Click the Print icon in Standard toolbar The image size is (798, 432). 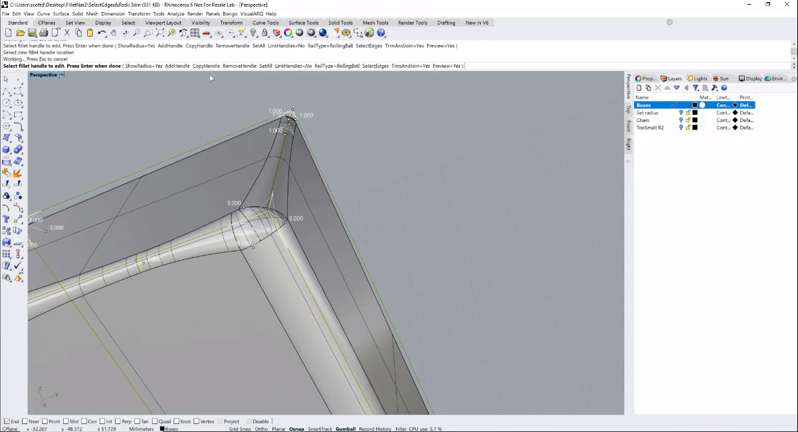point(44,33)
